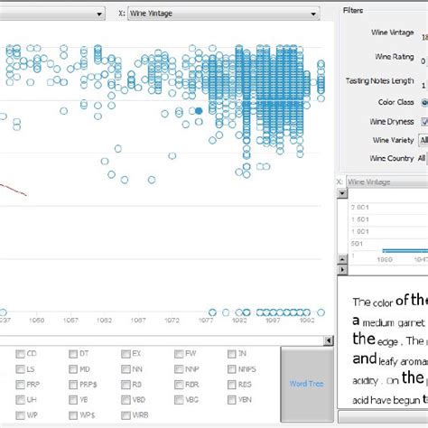Click the Wine Country label
The image size is (428, 428).
(x=392, y=158)
